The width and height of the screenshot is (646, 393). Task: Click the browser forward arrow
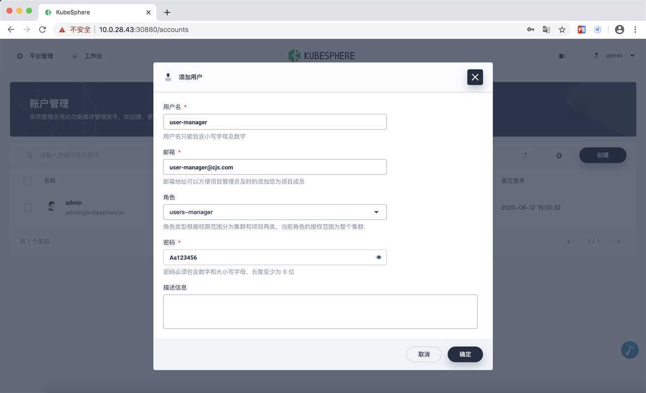[27, 29]
